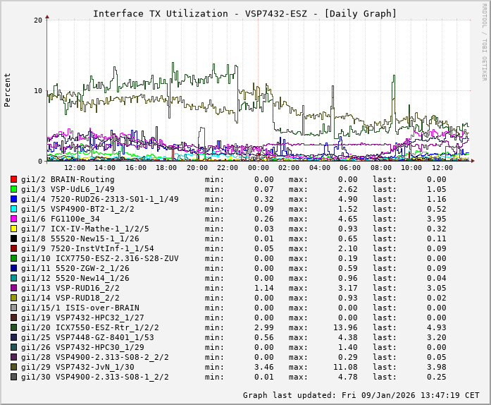Image resolution: width=491 pixels, height=405 pixels.
Task: Click the purple gi1/13 VSP-RUD16_2/2 legend swatch
Action: pos(13,288)
